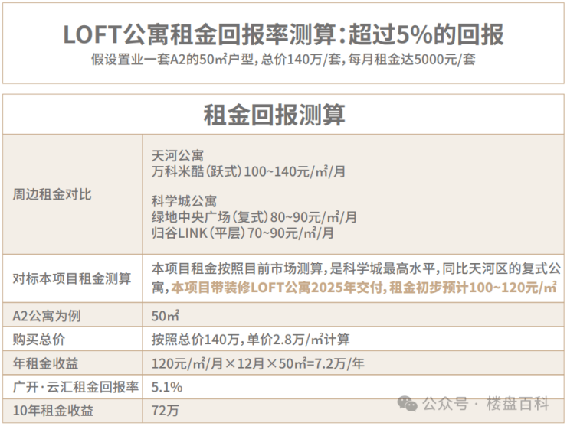Image resolution: width=567 pixels, height=426 pixels.
Task: Click the LOFT公寓租金回报率测算 main title
Action: (283, 36)
